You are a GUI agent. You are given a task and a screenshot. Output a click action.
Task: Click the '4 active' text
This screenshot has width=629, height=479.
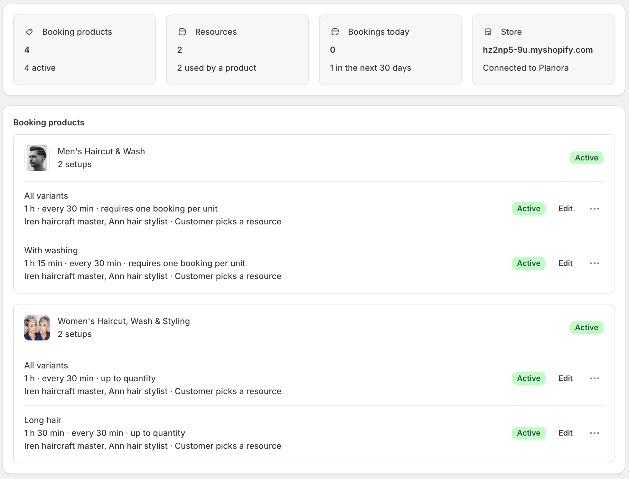[x=40, y=68]
